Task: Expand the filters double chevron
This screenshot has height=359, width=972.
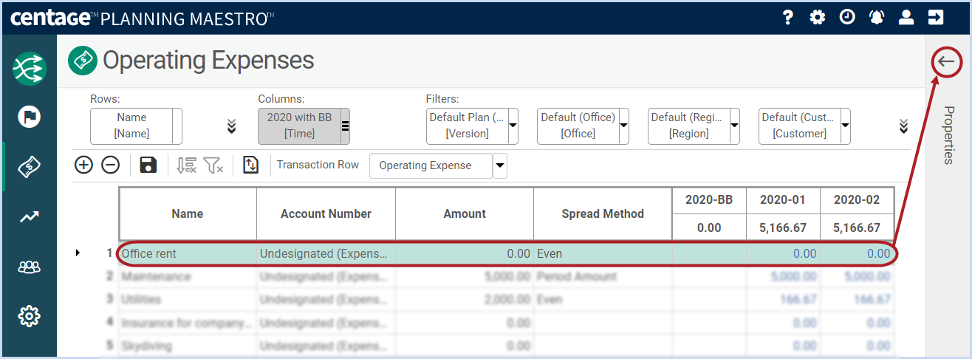Action: [x=903, y=126]
